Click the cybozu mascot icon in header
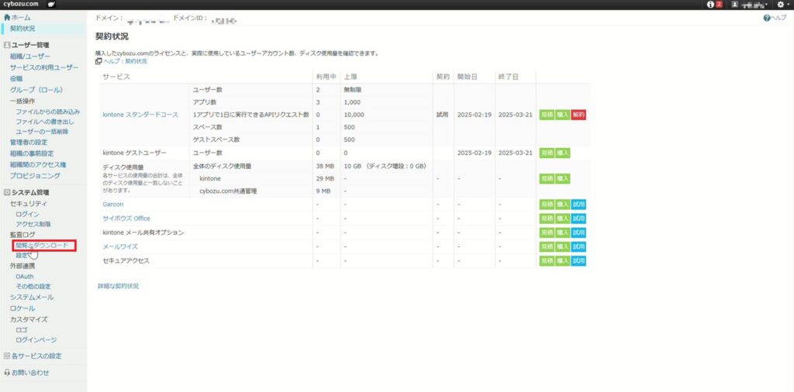The image size is (794, 392). (50, 5)
